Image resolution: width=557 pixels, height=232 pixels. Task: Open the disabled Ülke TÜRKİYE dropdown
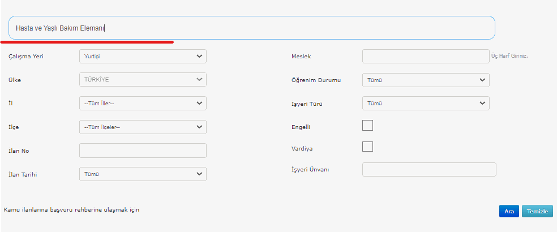[143, 80]
